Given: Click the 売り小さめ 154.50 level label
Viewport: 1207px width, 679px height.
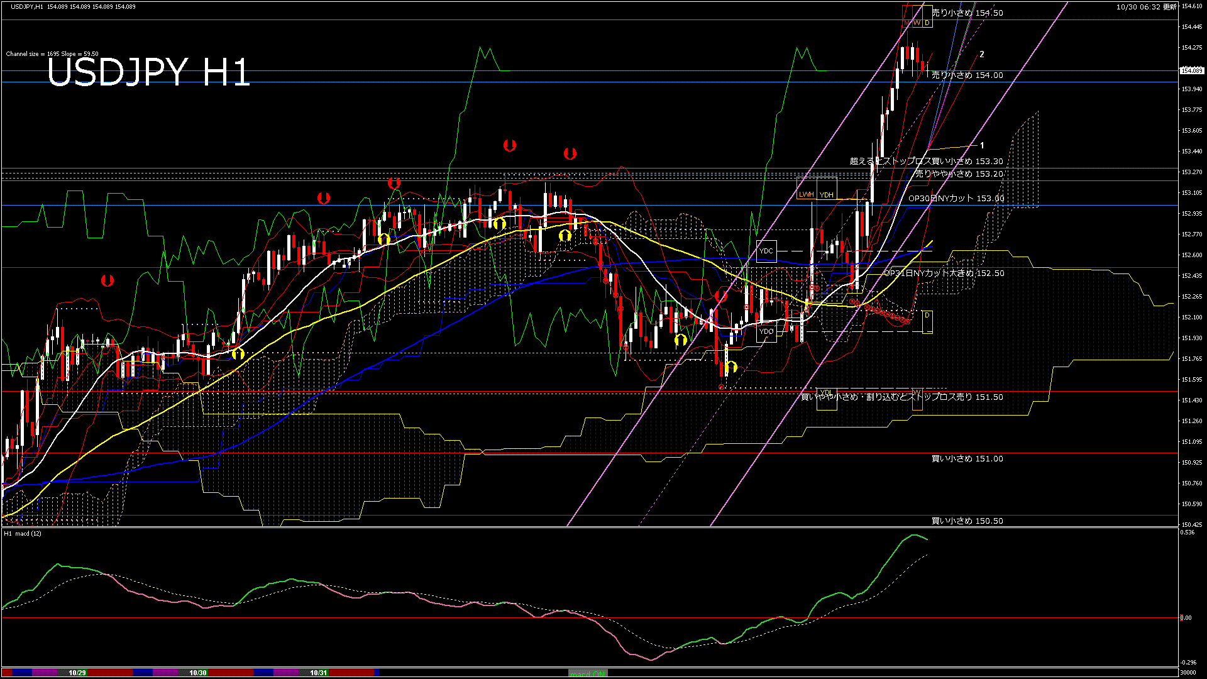Looking at the screenshot, I should click(x=967, y=13).
